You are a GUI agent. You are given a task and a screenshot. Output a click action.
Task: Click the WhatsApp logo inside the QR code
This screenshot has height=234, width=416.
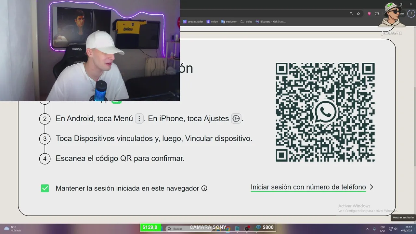[325, 112]
